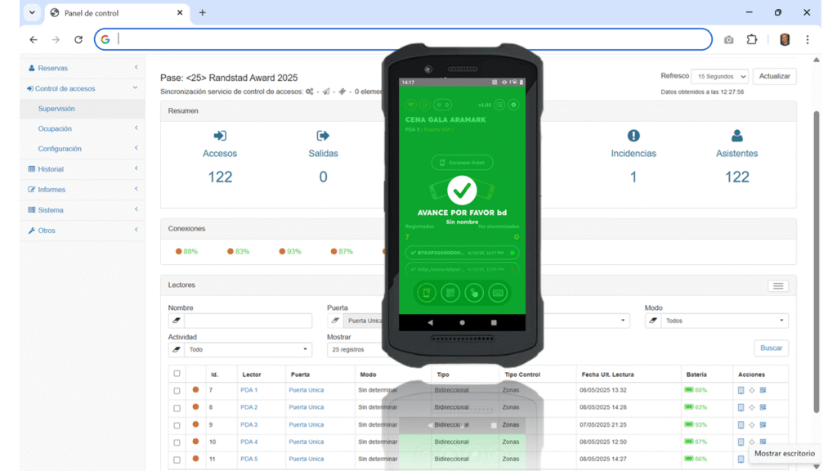Screen dimensions: 837x471
Task: Click the device icon in PDA 5 row
Action: 741,460
